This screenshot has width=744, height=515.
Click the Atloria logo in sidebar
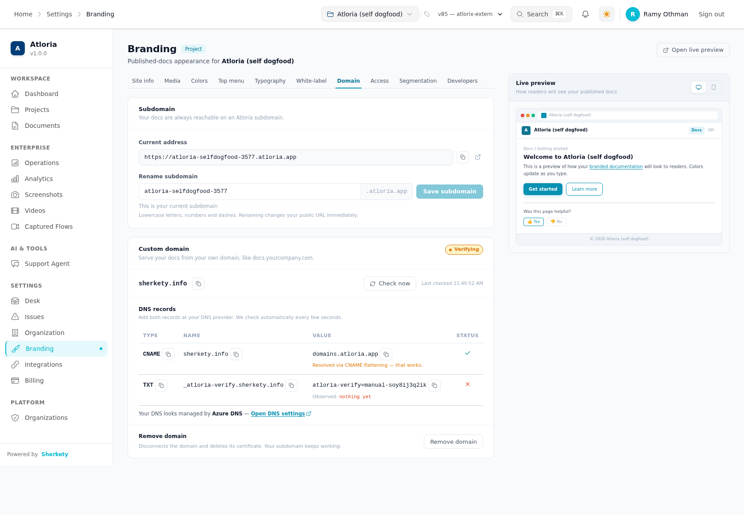tap(18, 48)
